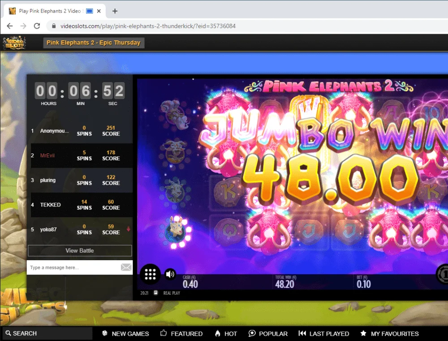Click the deer symbol meter icon
448x341 pixels.
click(175, 191)
